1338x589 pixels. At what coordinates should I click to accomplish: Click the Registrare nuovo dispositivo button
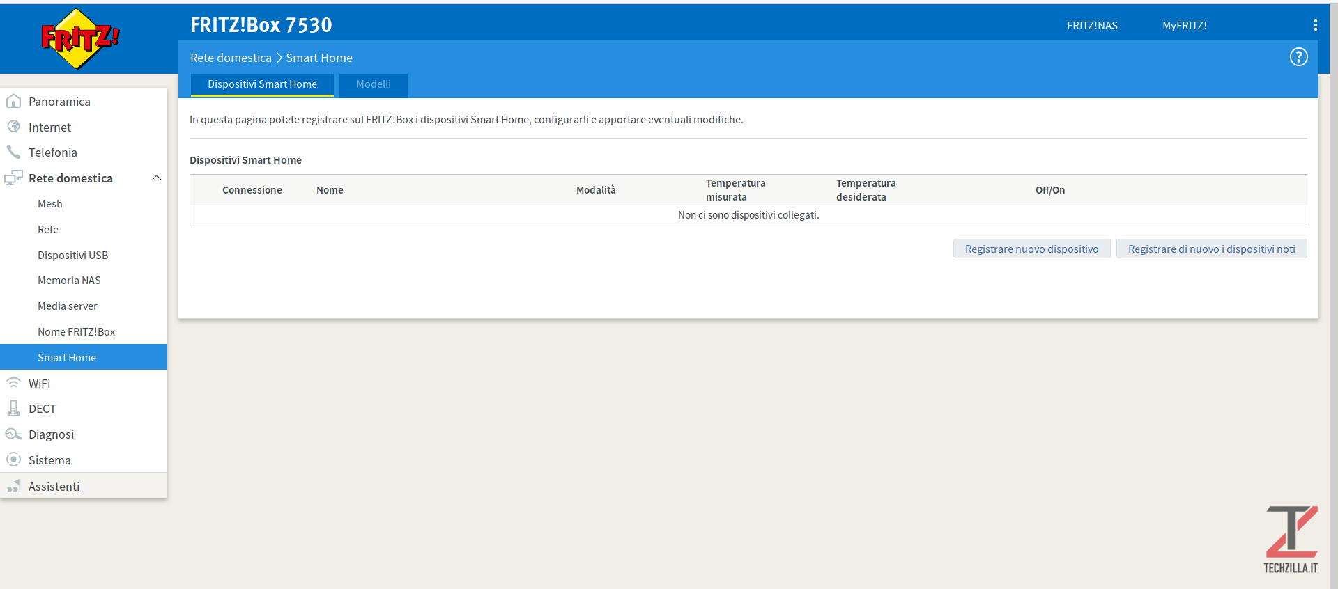[x=1031, y=249]
